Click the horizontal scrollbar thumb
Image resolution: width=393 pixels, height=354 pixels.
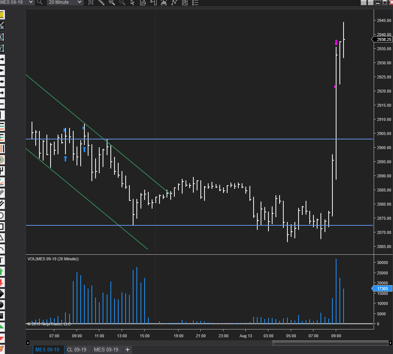tap(330, 343)
